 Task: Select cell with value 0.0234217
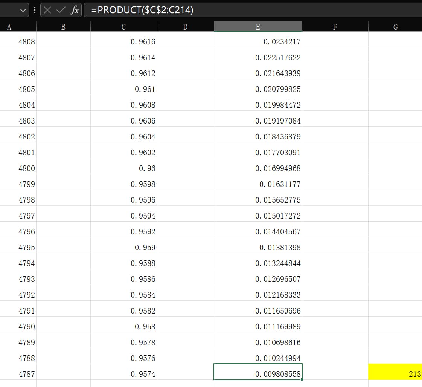[258, 41]
